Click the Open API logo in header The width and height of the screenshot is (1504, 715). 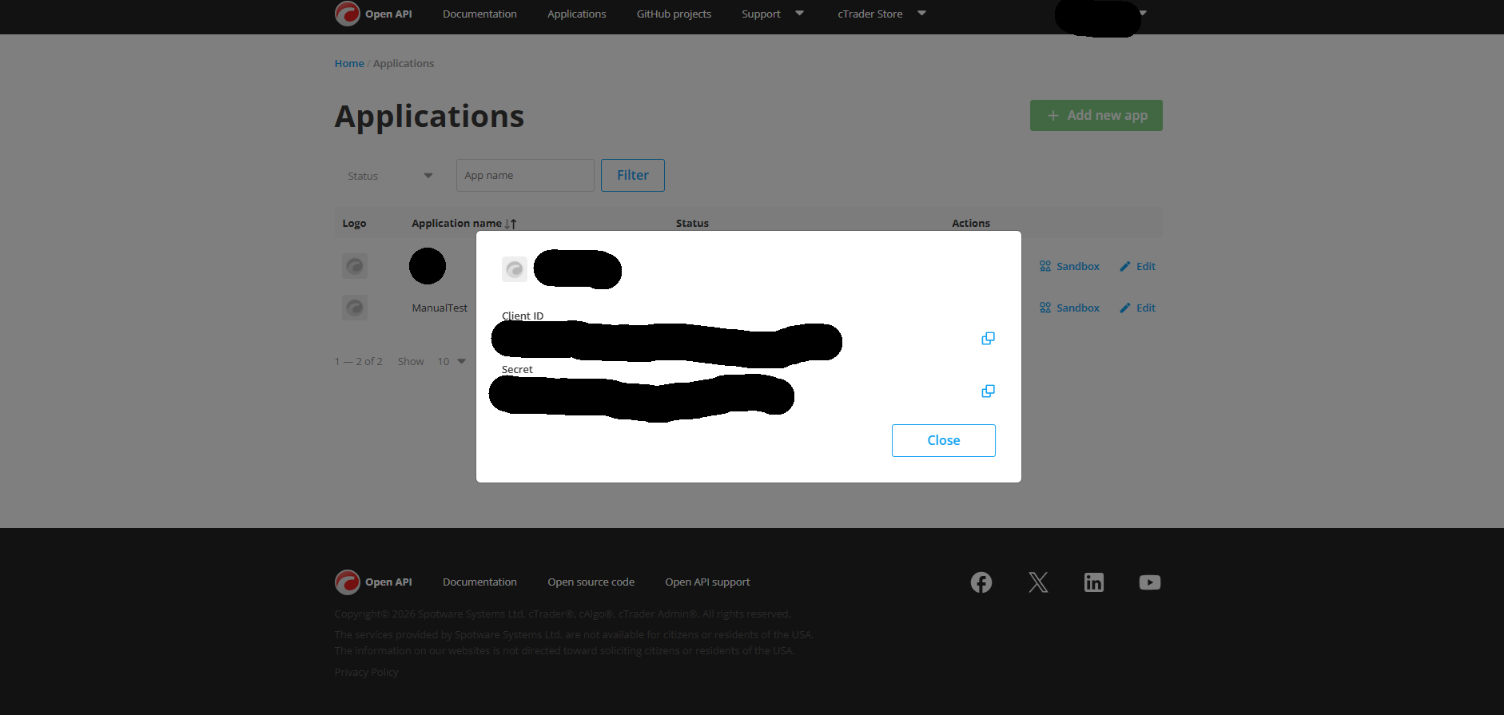pyautogui.click(x=373, y=14)
